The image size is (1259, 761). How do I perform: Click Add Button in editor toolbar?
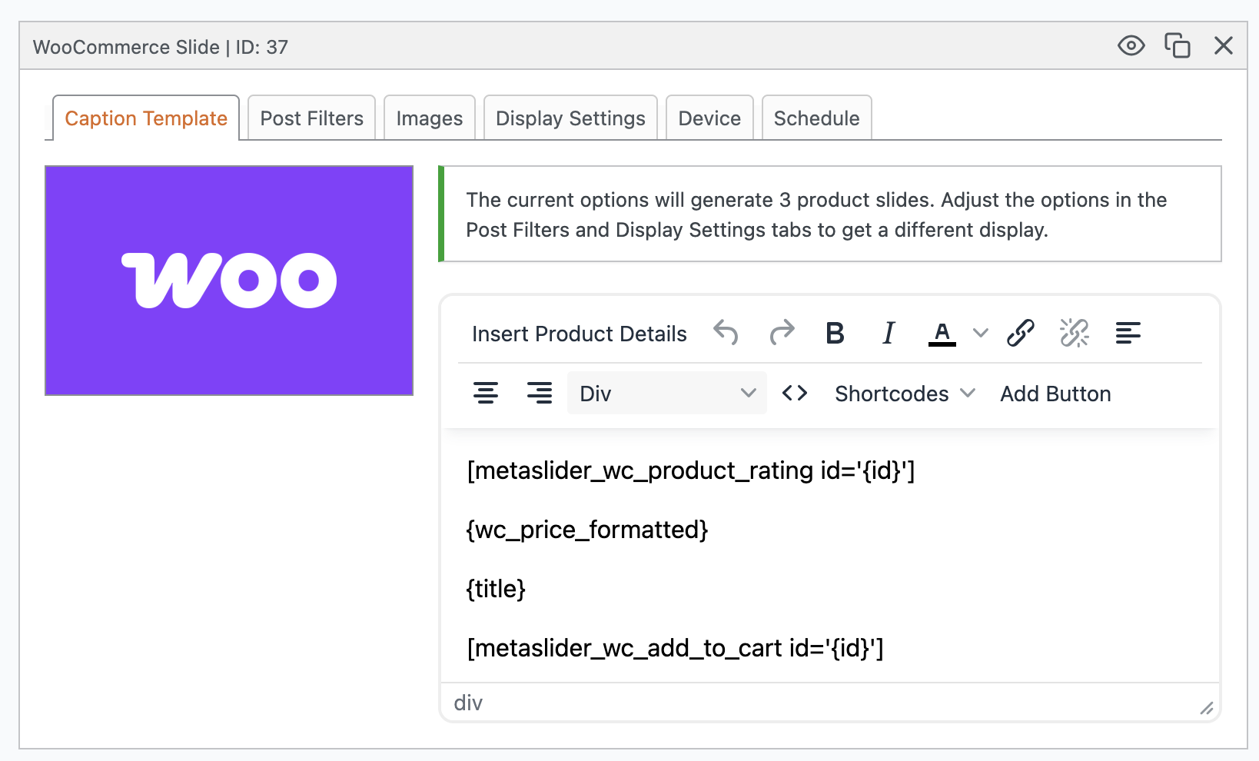(1055, 394)
